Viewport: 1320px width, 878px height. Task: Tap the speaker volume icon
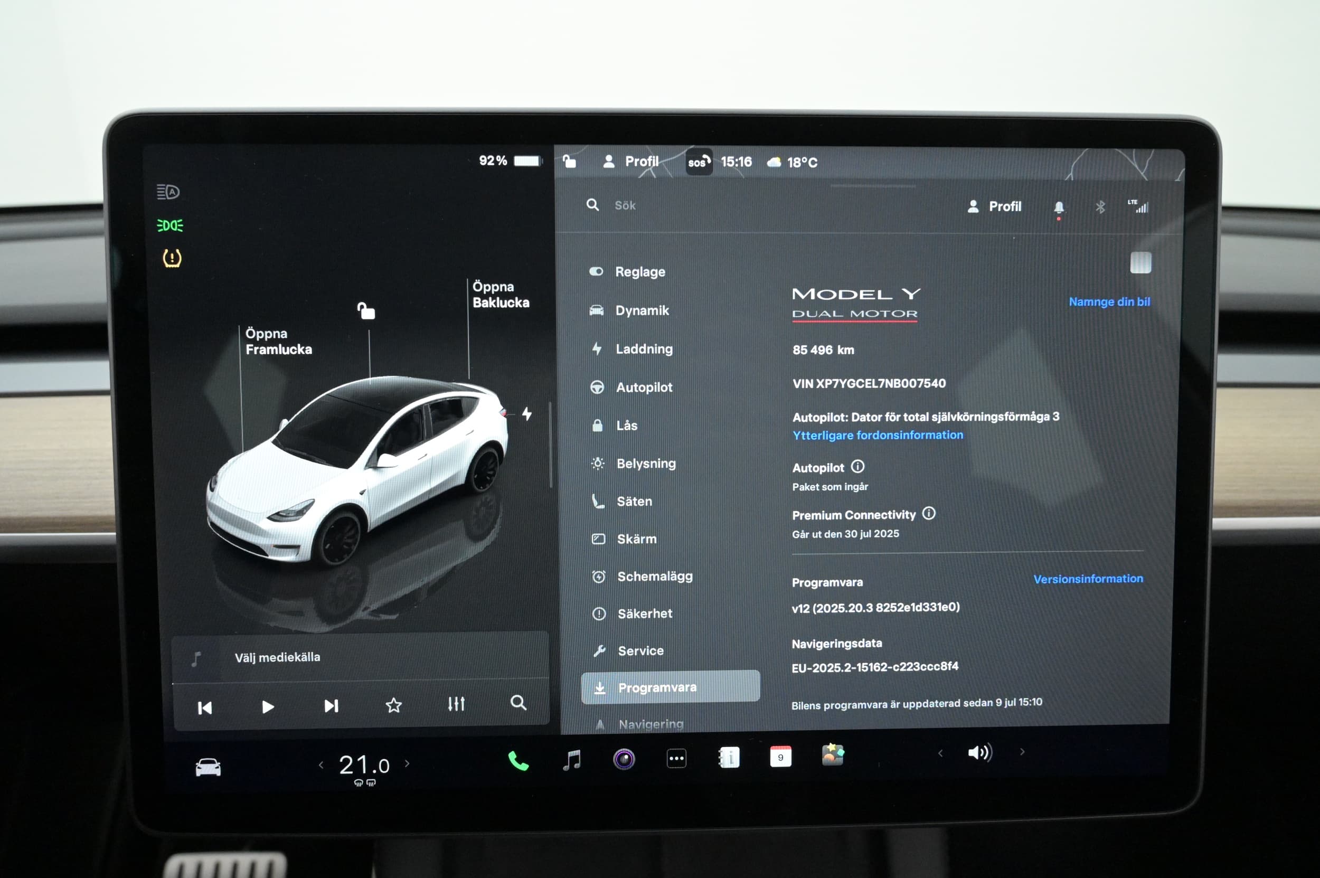[980, 752]
